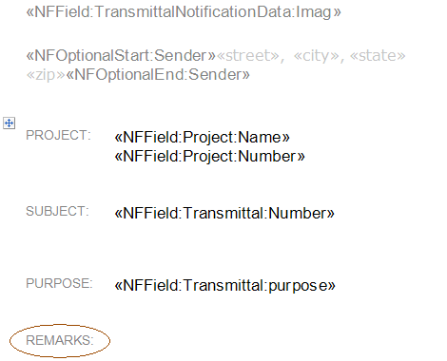Click the word Sender in NFOptionalStart
The width and height of the screenshot is (447, 361).
coord(181,56)
